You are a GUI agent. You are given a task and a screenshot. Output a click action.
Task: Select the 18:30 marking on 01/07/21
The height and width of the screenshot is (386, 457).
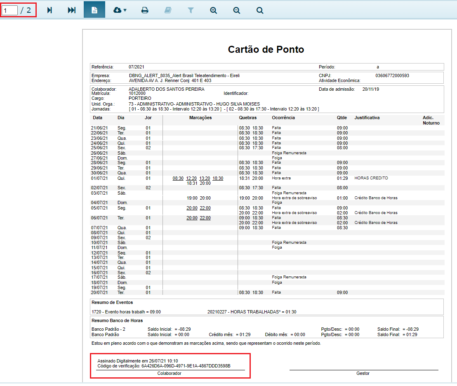[x=218, y=178]
